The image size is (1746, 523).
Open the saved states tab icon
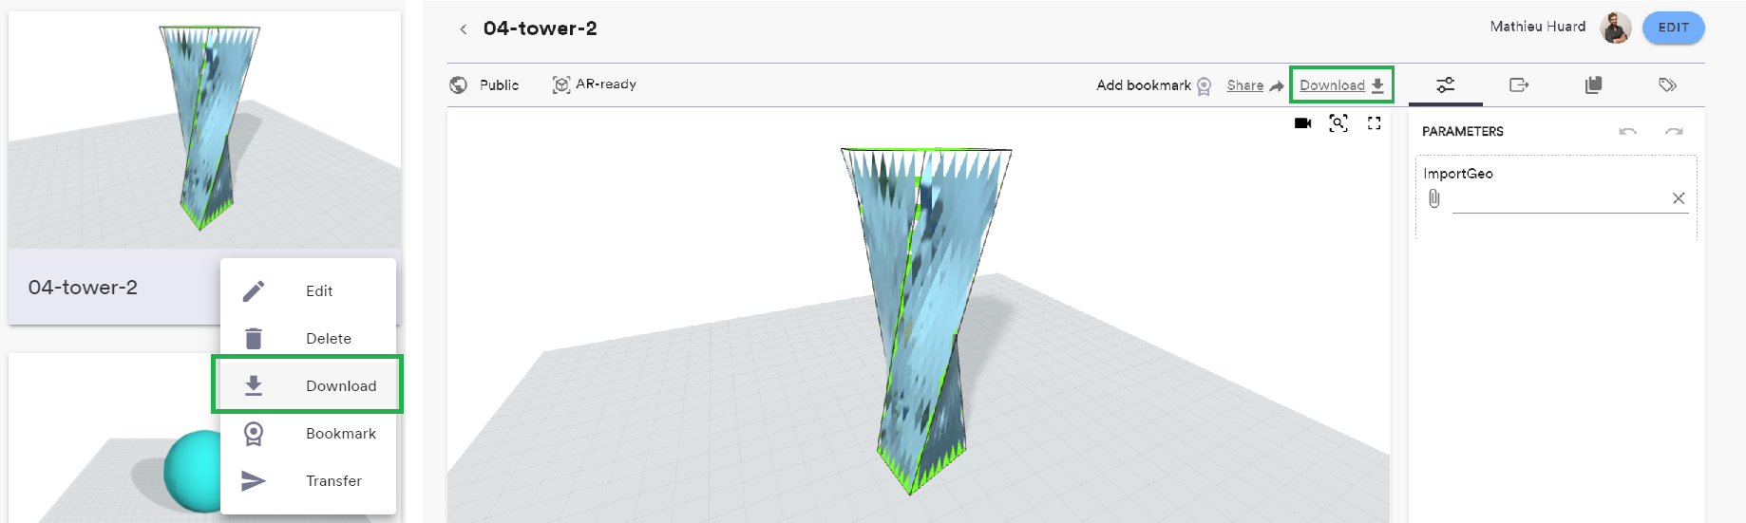[1593, 85]
